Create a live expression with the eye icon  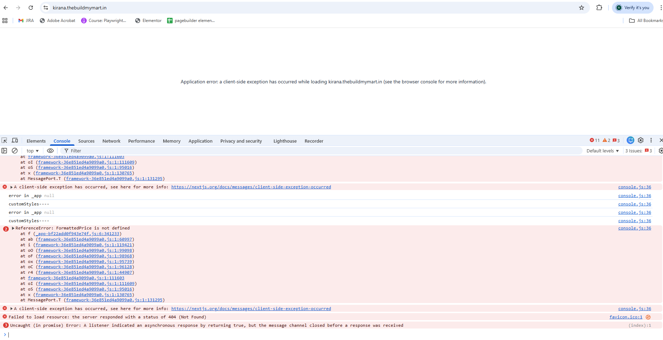(50, 151)
